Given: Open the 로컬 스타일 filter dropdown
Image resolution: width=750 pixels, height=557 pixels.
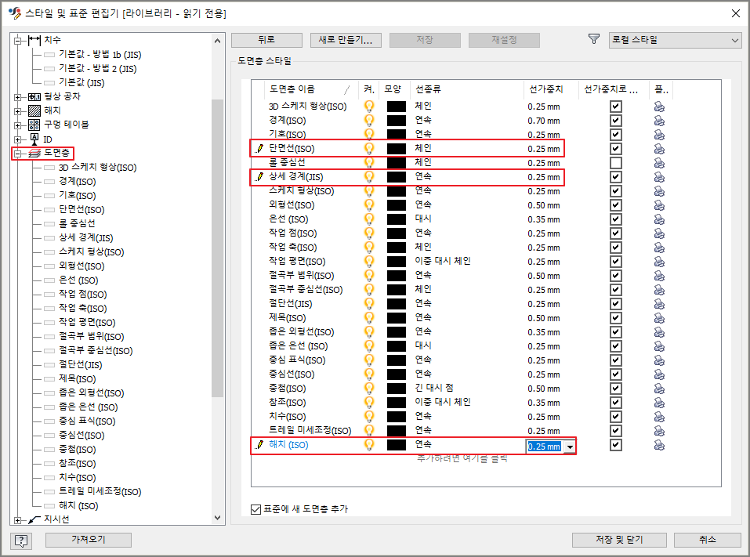Looking at the screenshot, I should [675, 40].
